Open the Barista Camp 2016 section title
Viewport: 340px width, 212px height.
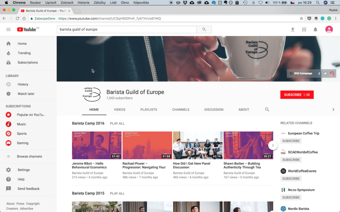[x=88, y=123]
